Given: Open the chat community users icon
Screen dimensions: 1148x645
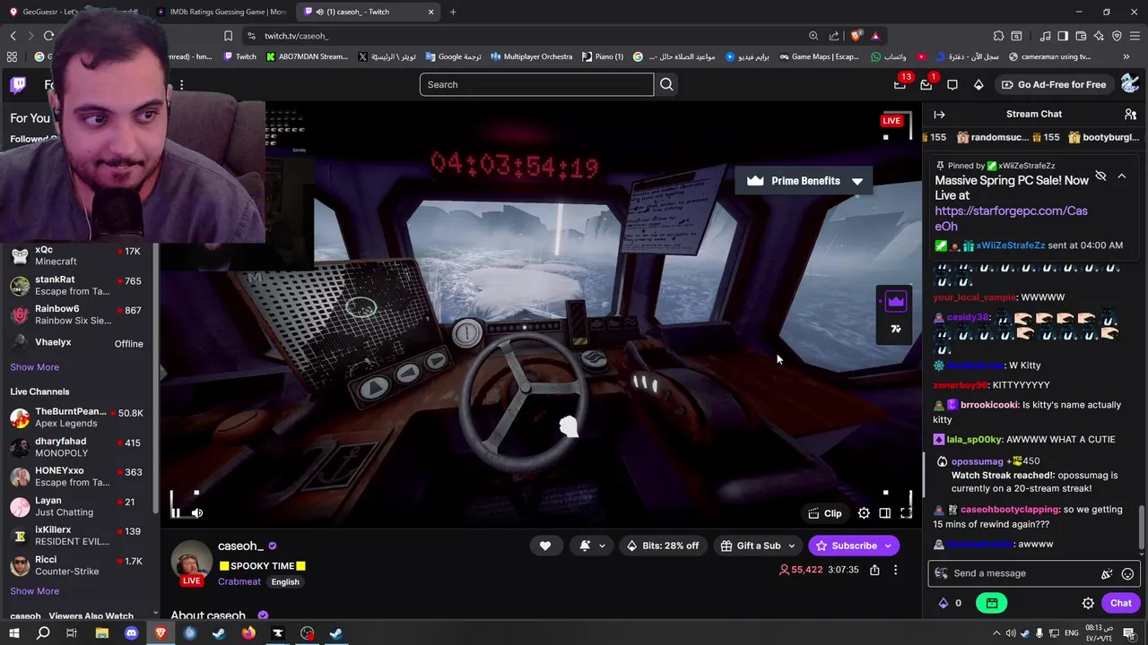Looking at the screenshot, I should click(x=1130, y=115).
